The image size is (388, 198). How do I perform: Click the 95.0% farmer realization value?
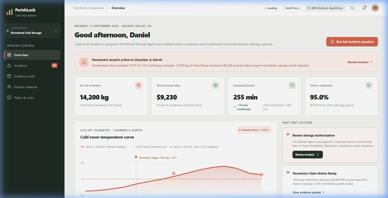[x=319, y=97]
